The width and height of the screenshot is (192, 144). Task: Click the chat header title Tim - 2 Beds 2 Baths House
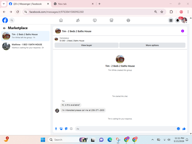76,31
